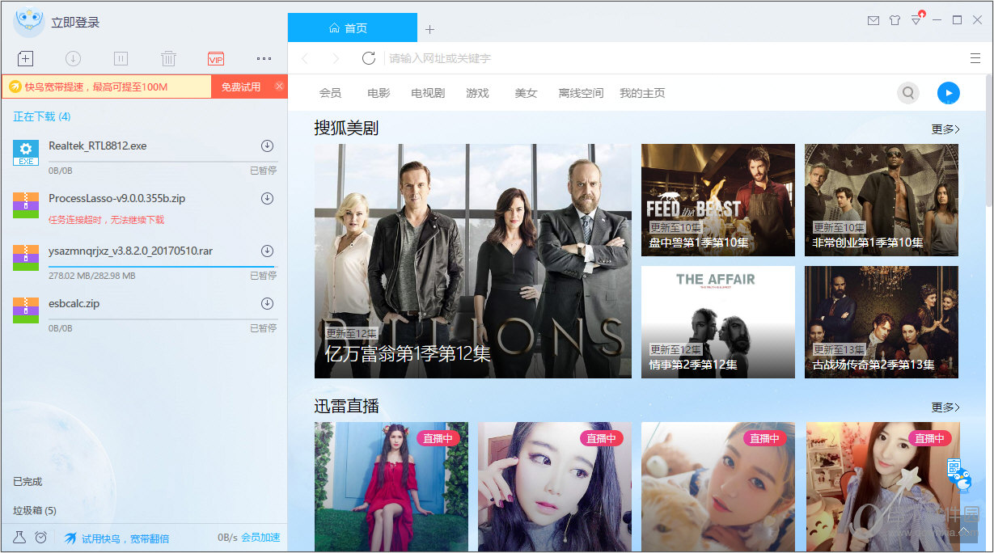
Task: Expand 更多 next to 迅雷直播
Action: coord(945,407)
